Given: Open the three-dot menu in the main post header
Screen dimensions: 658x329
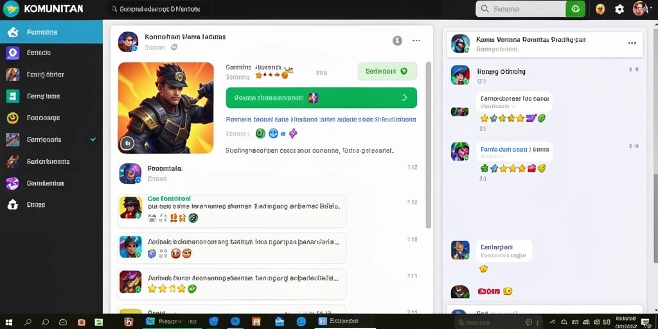Looking at the screenshot, I should [416, 40].
